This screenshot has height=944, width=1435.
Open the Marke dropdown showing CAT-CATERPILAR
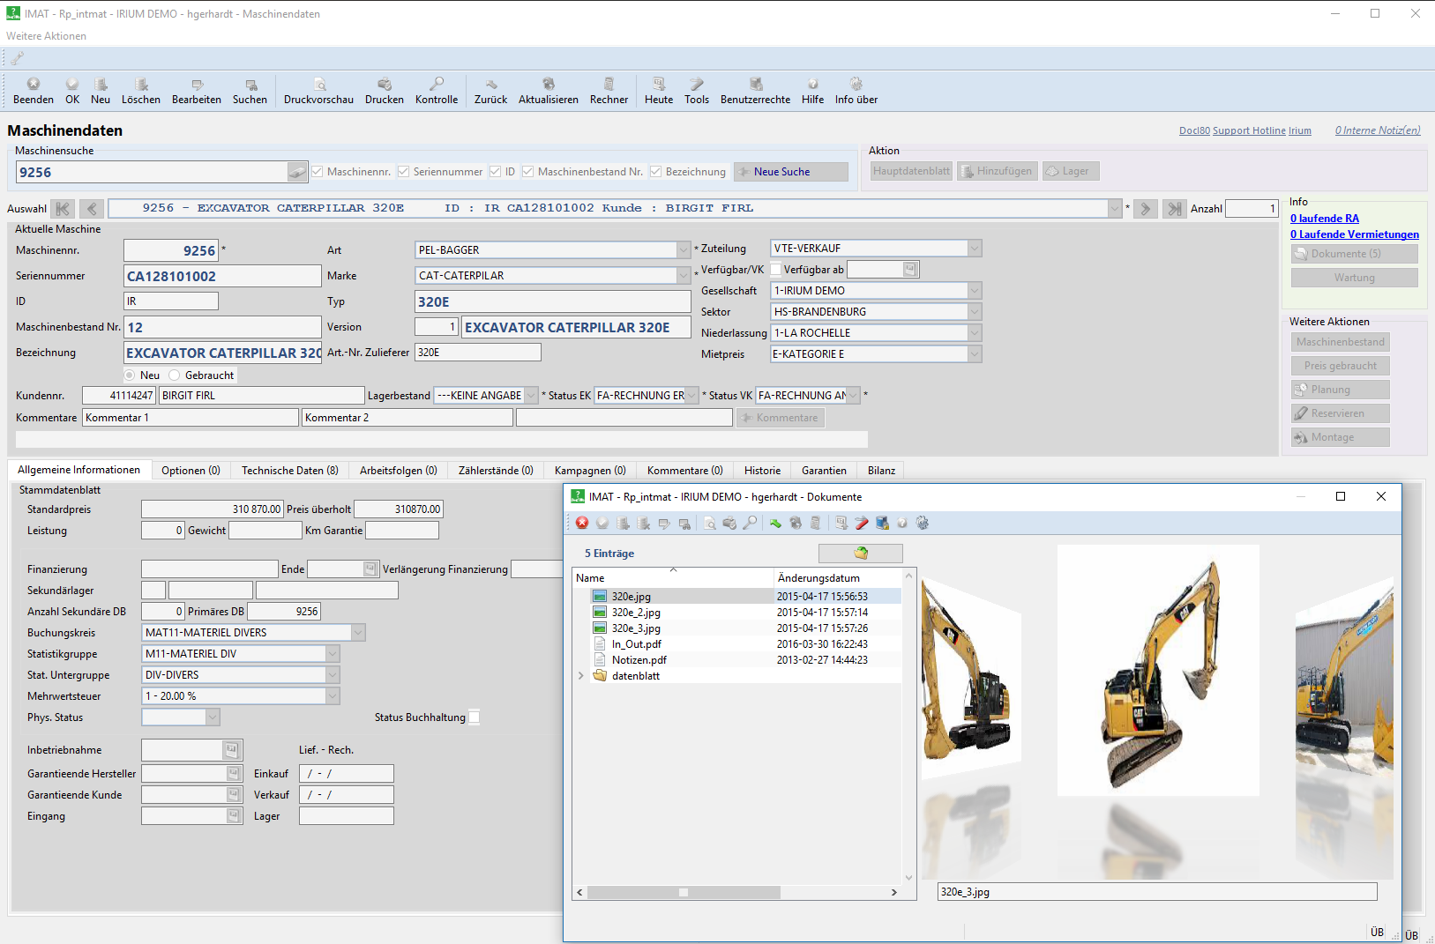(x=684, y=275)
